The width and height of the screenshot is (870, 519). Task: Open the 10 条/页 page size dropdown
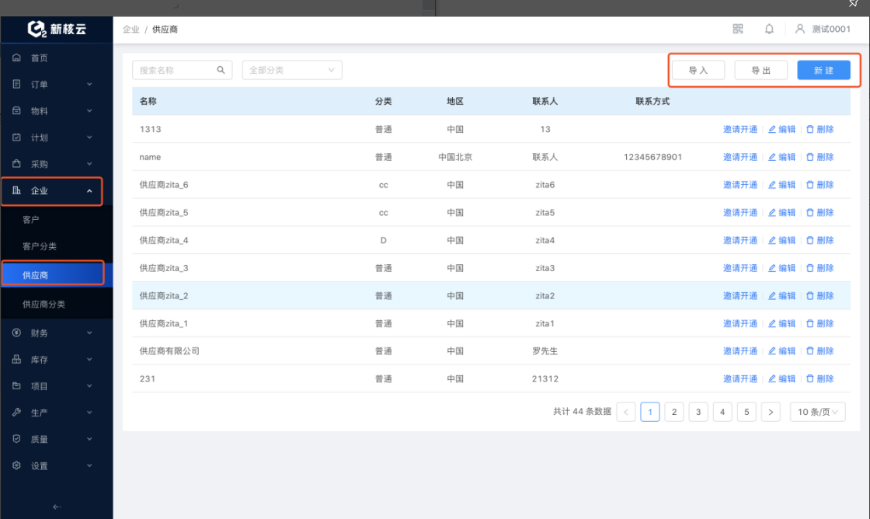click(x=817, y=412)
